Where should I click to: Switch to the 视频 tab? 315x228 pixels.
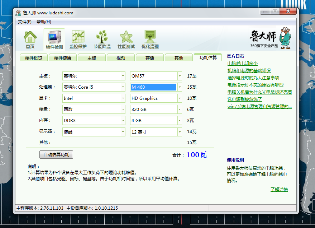coord(121,58)
